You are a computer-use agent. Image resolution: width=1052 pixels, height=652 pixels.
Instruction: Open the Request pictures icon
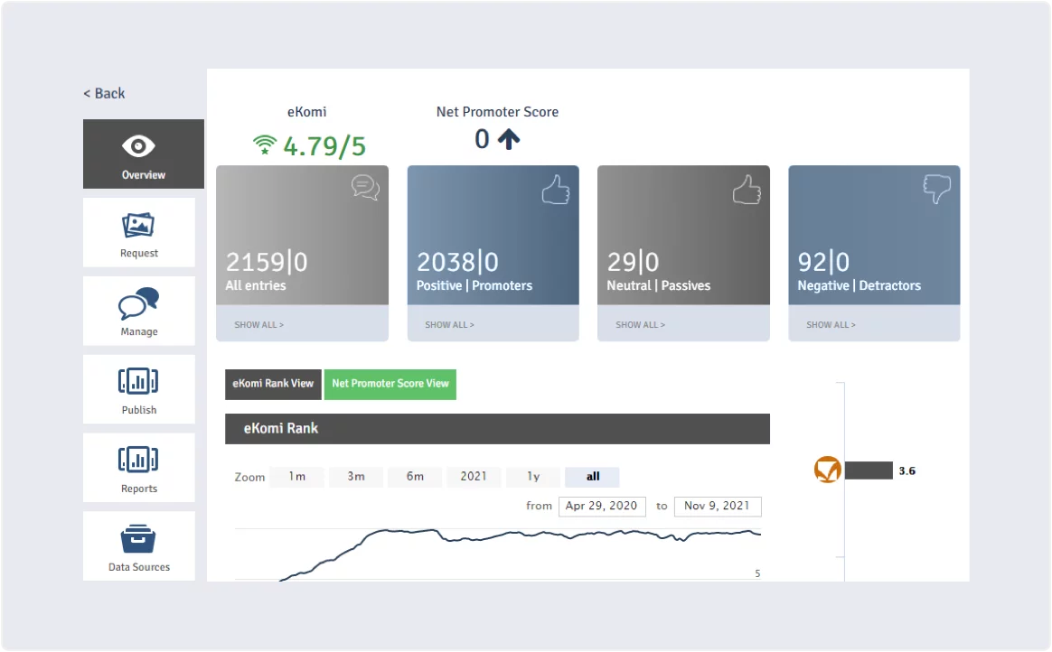138,225
